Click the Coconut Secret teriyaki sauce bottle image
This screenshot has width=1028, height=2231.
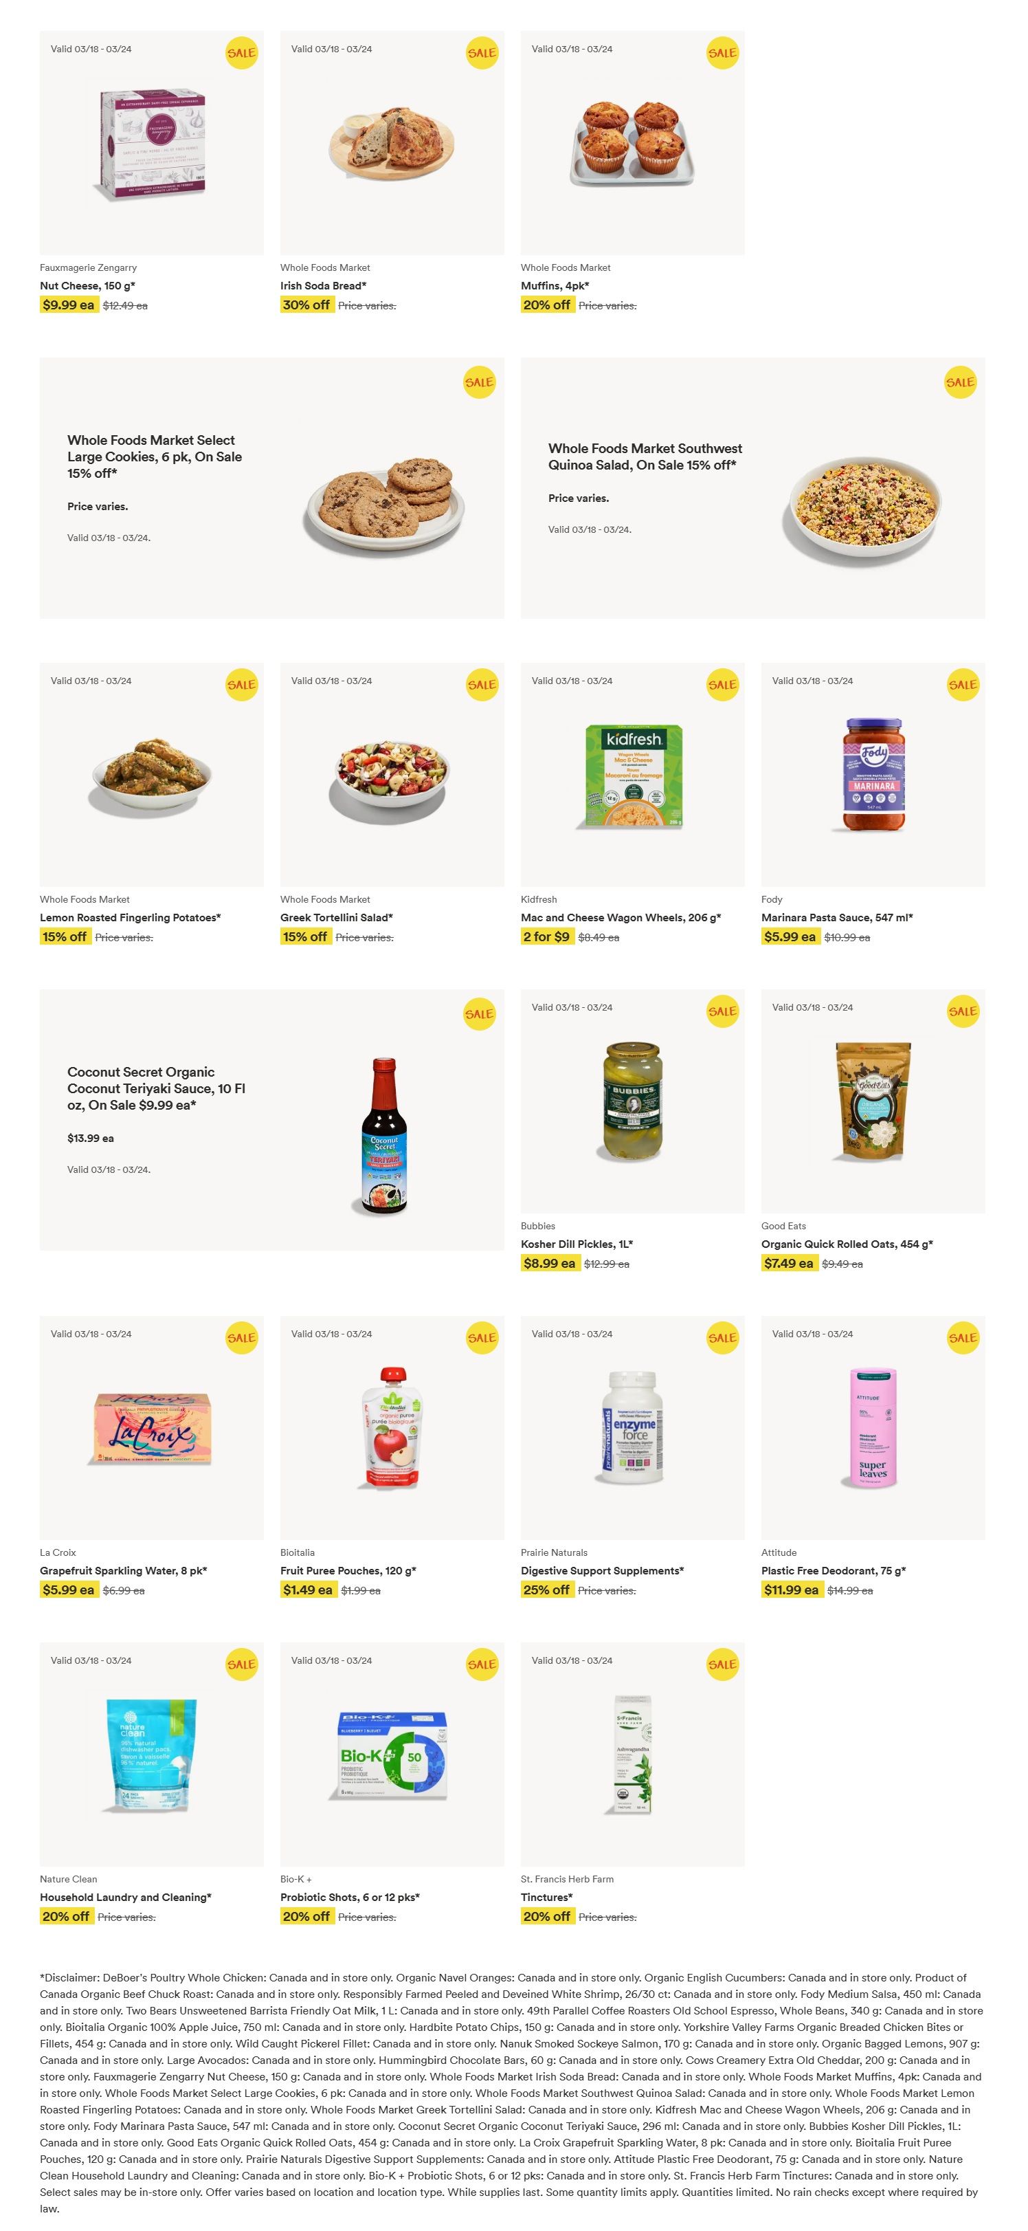(383, 1134)
